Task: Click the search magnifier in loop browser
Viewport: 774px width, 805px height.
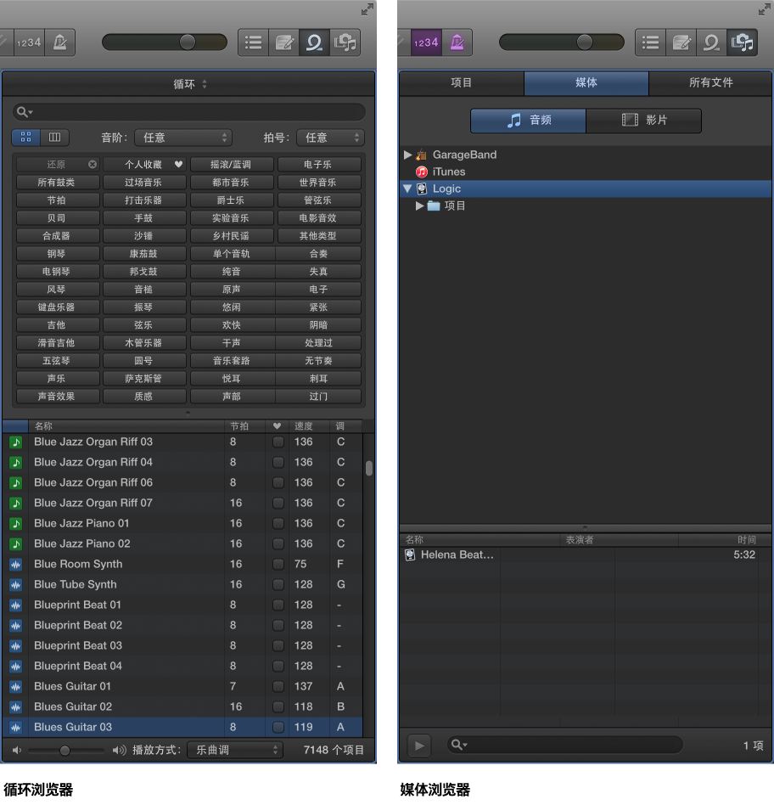Action: pos(24,111)
